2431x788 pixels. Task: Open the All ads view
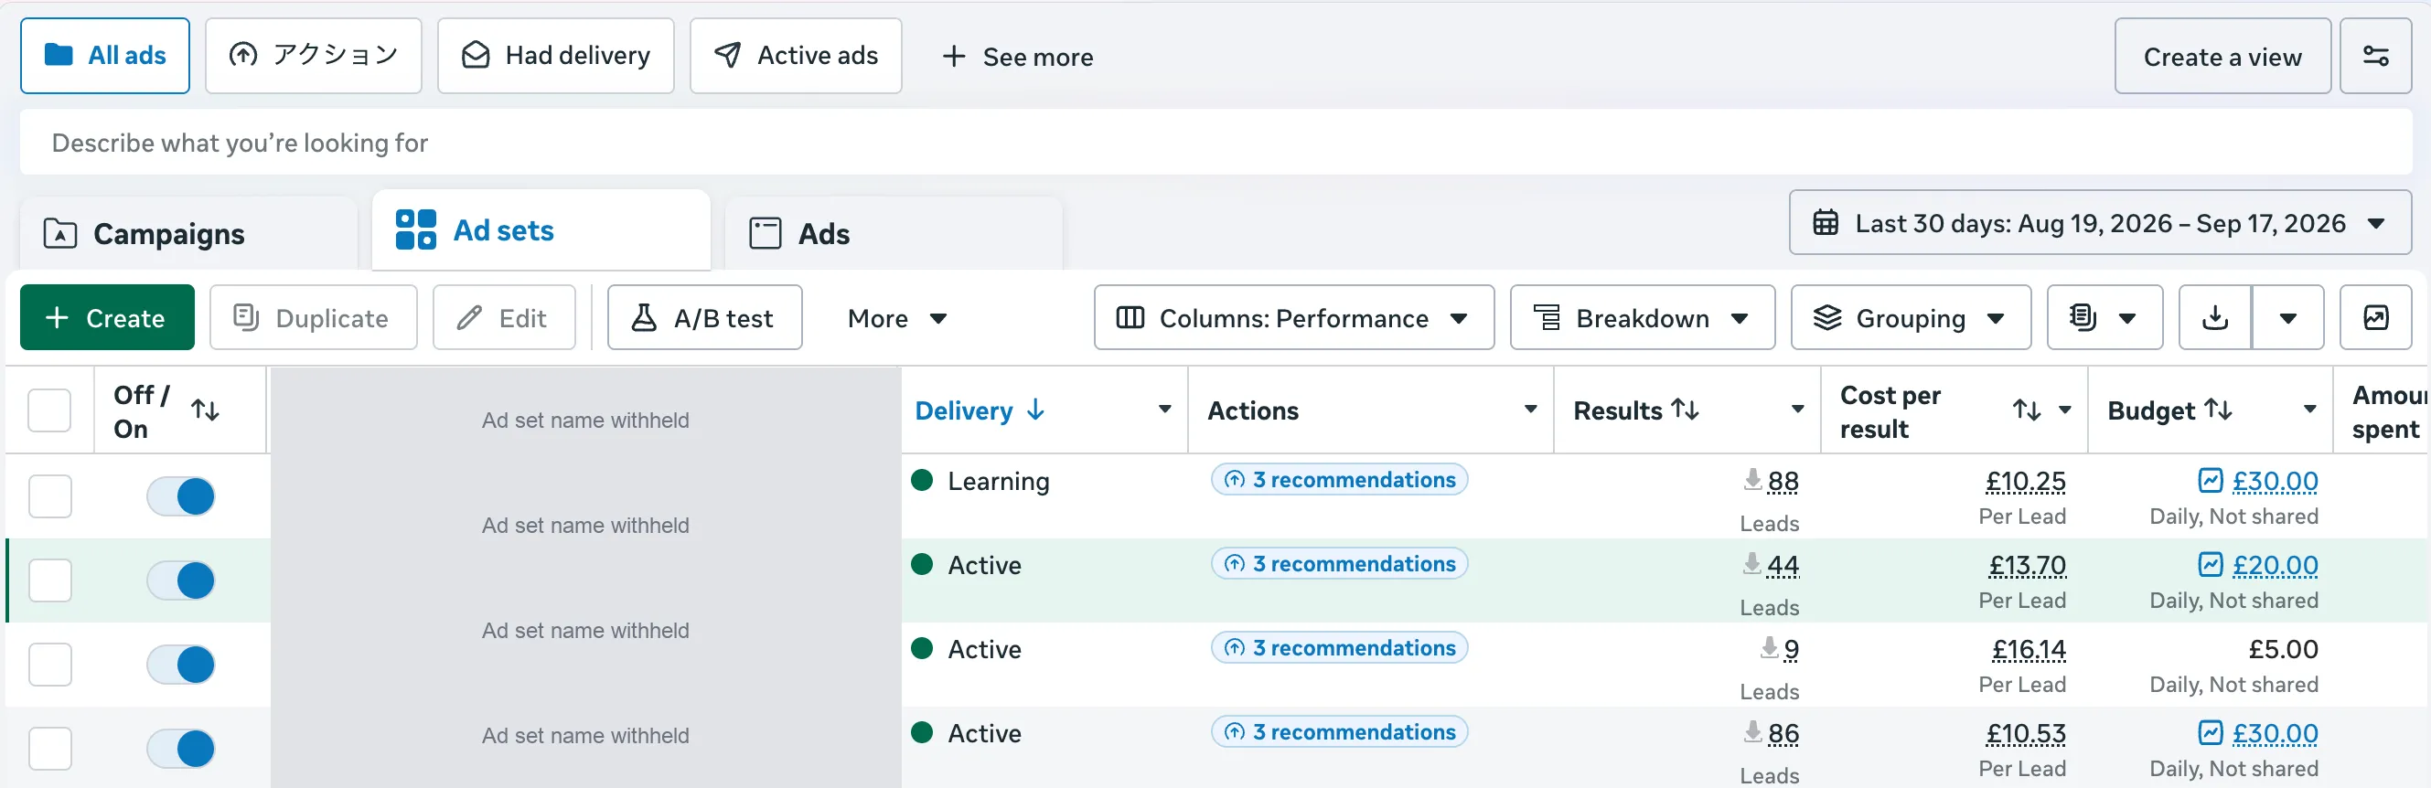click(x=105, y=56)
